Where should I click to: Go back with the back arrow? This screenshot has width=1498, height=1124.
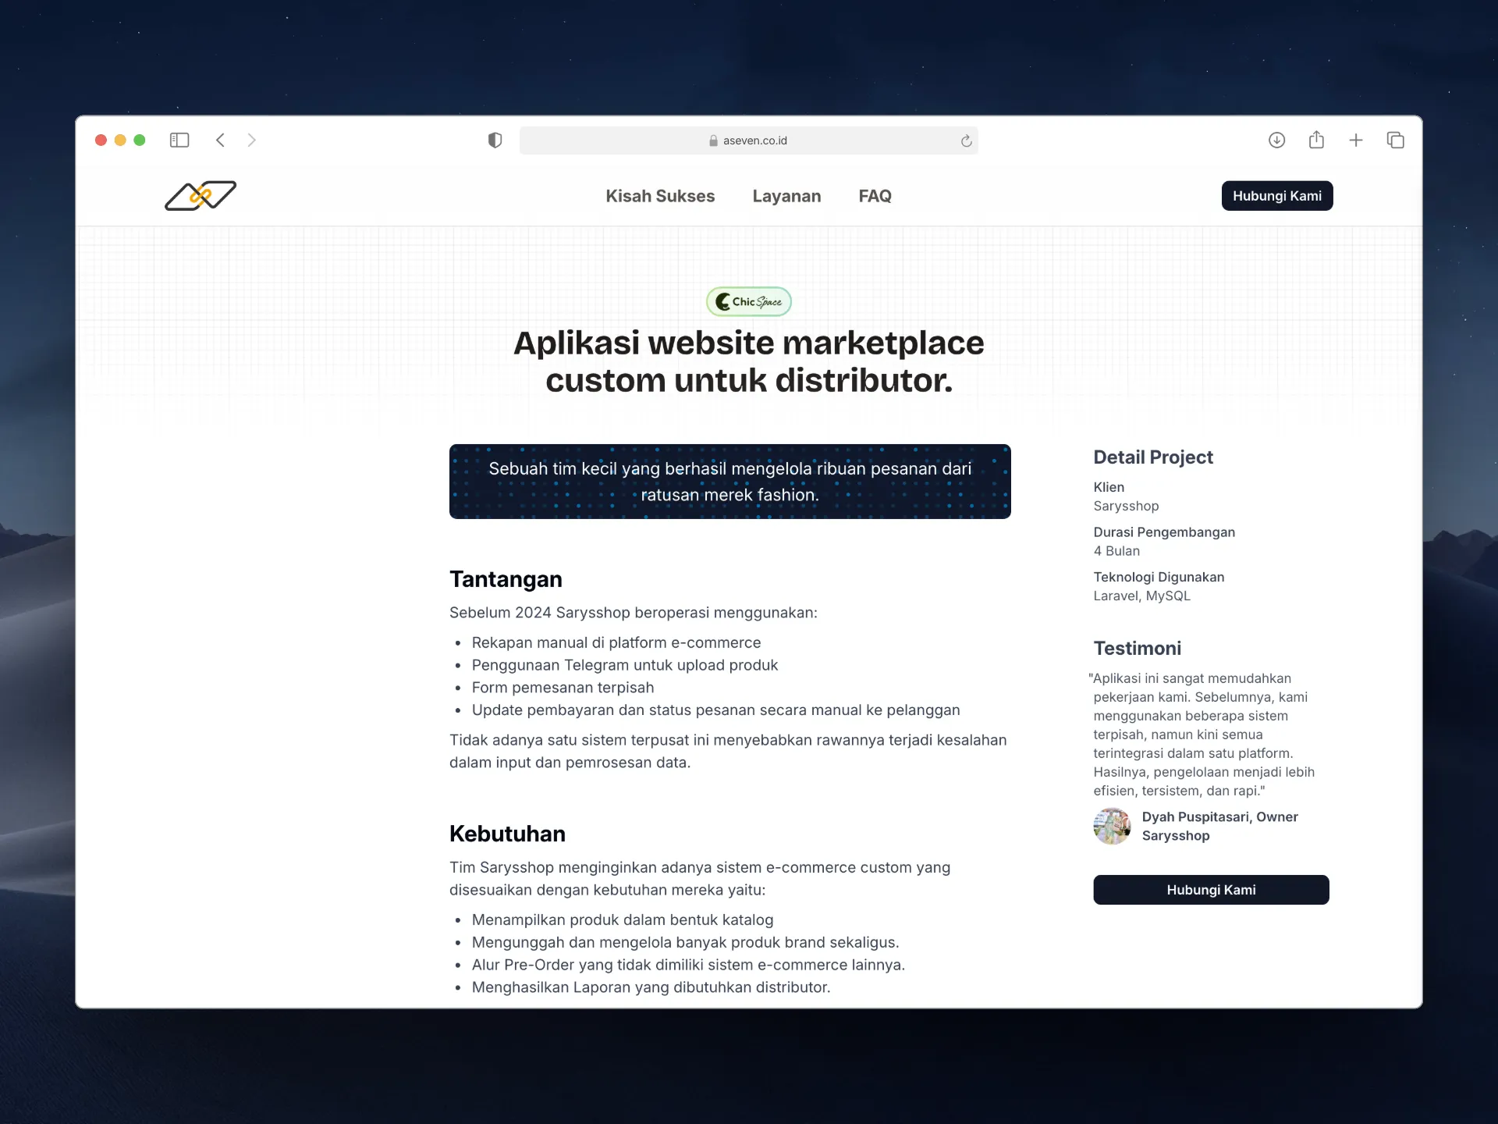(x=221, y=140)
